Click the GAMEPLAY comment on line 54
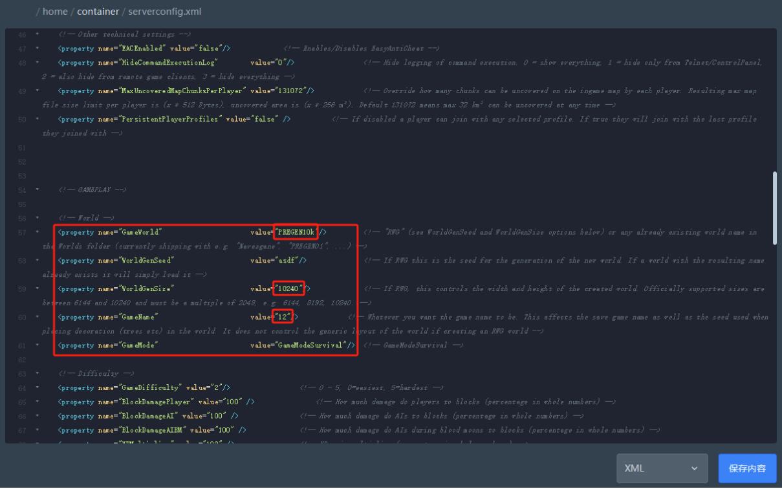Viewport: 782px width, 489px height. [x=92, y=190]
